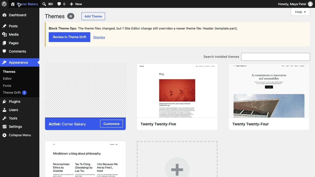This screenshot has width=315, height=177.
Task: Open the Twenty Twenty-Four theme preview
Action: click(269, 91)
